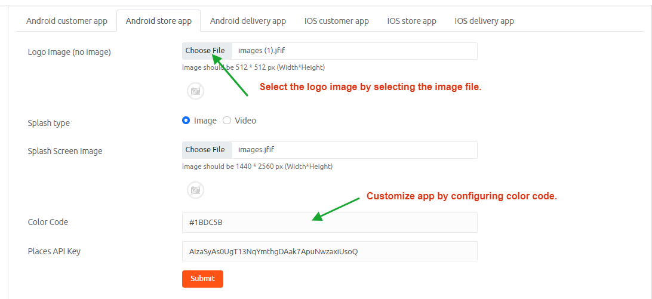Open the IOS customer app tab
The width and height of the screenshot is (652, 299).
(x=337, y=21)
